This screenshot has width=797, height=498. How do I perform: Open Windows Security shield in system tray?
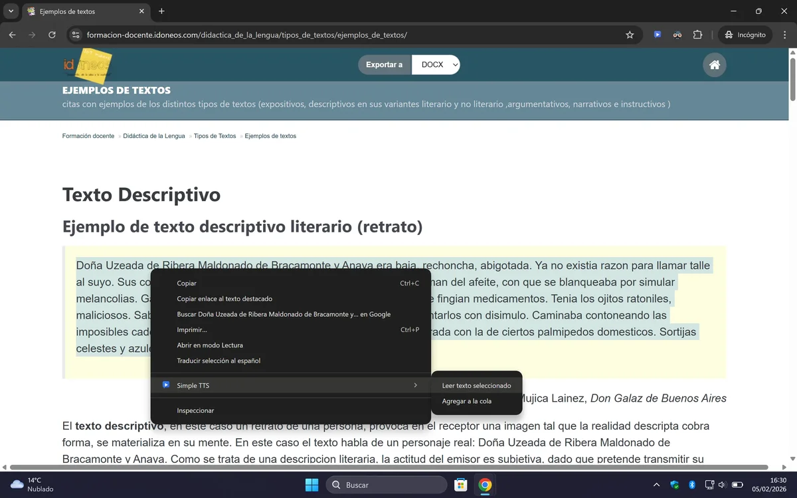(675, 485)
